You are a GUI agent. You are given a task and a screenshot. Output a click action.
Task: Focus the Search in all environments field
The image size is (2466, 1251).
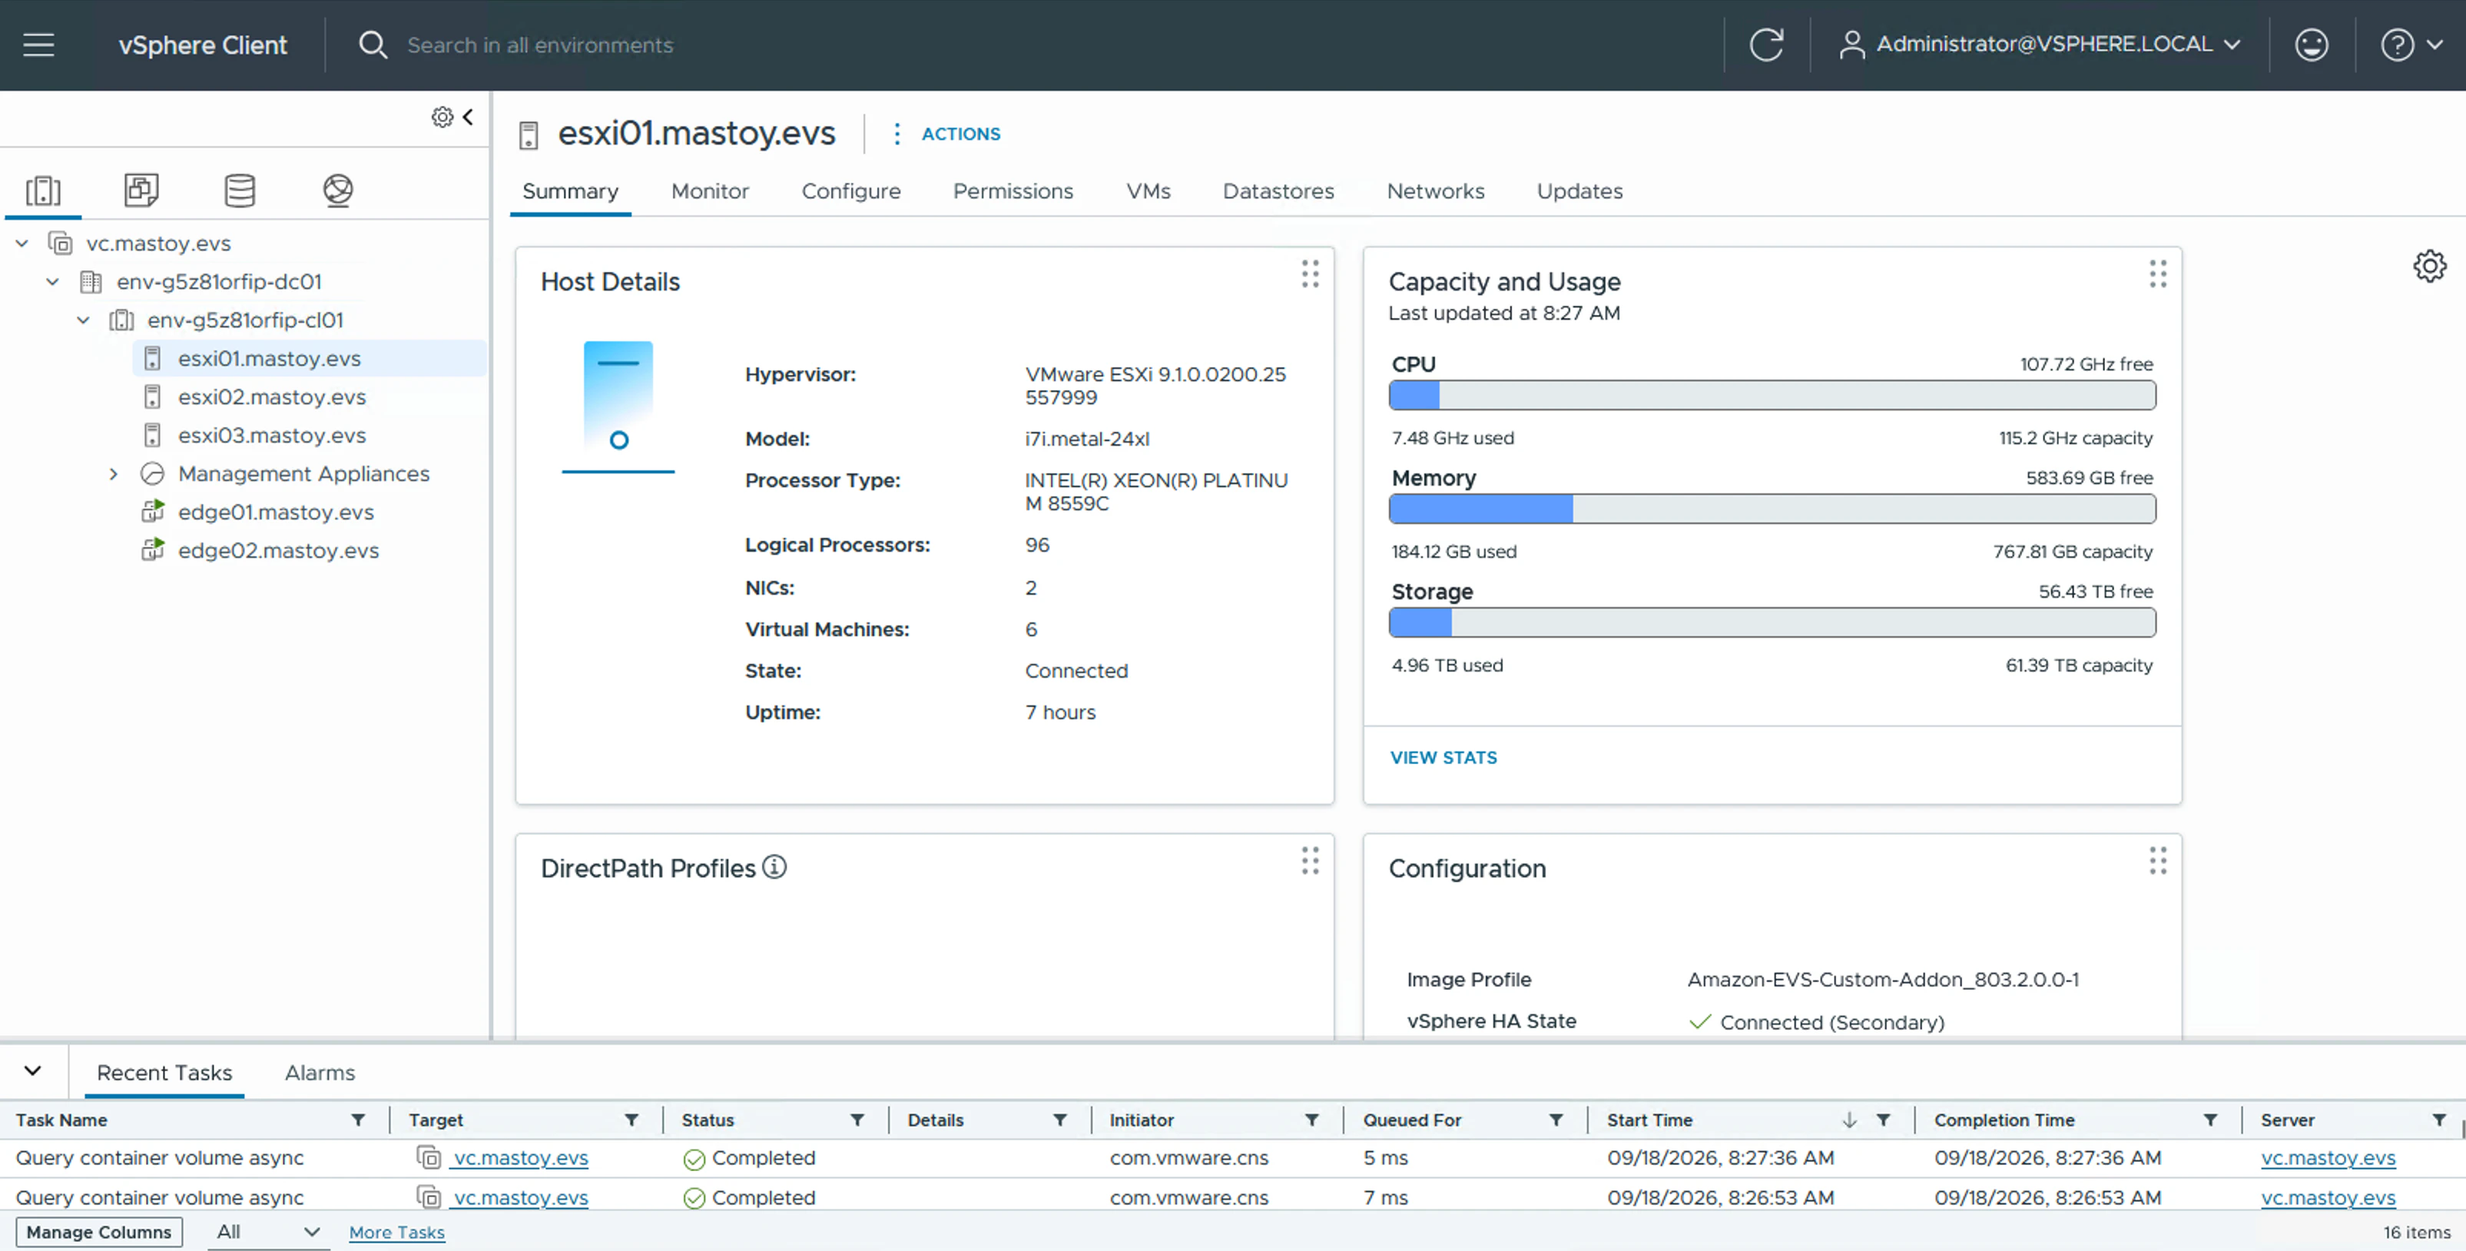click(x=540, y=45)
